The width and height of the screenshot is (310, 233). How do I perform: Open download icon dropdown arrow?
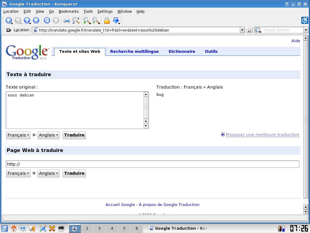pos(119,24)
